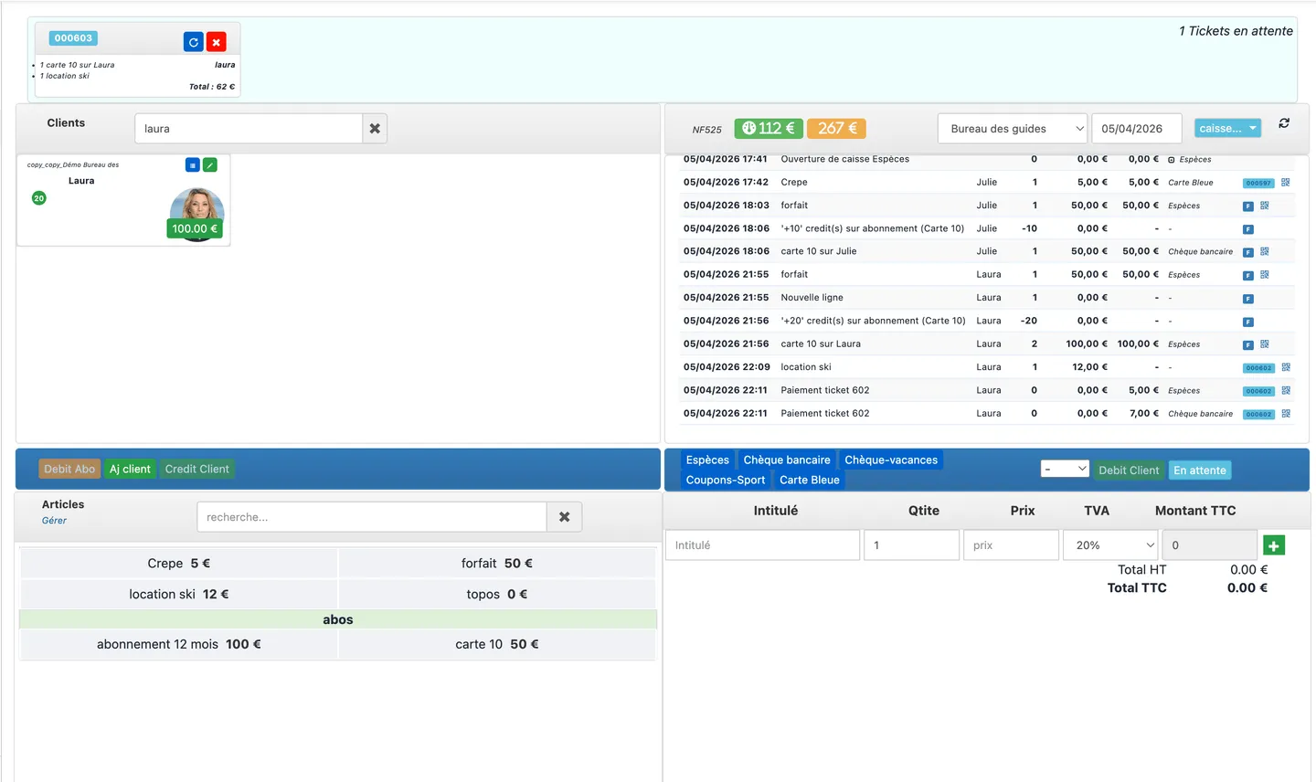Open the Bureau des guides dropdown
The width and height of the screenshot is (1316, 782).
click(x=1013, y=129)
